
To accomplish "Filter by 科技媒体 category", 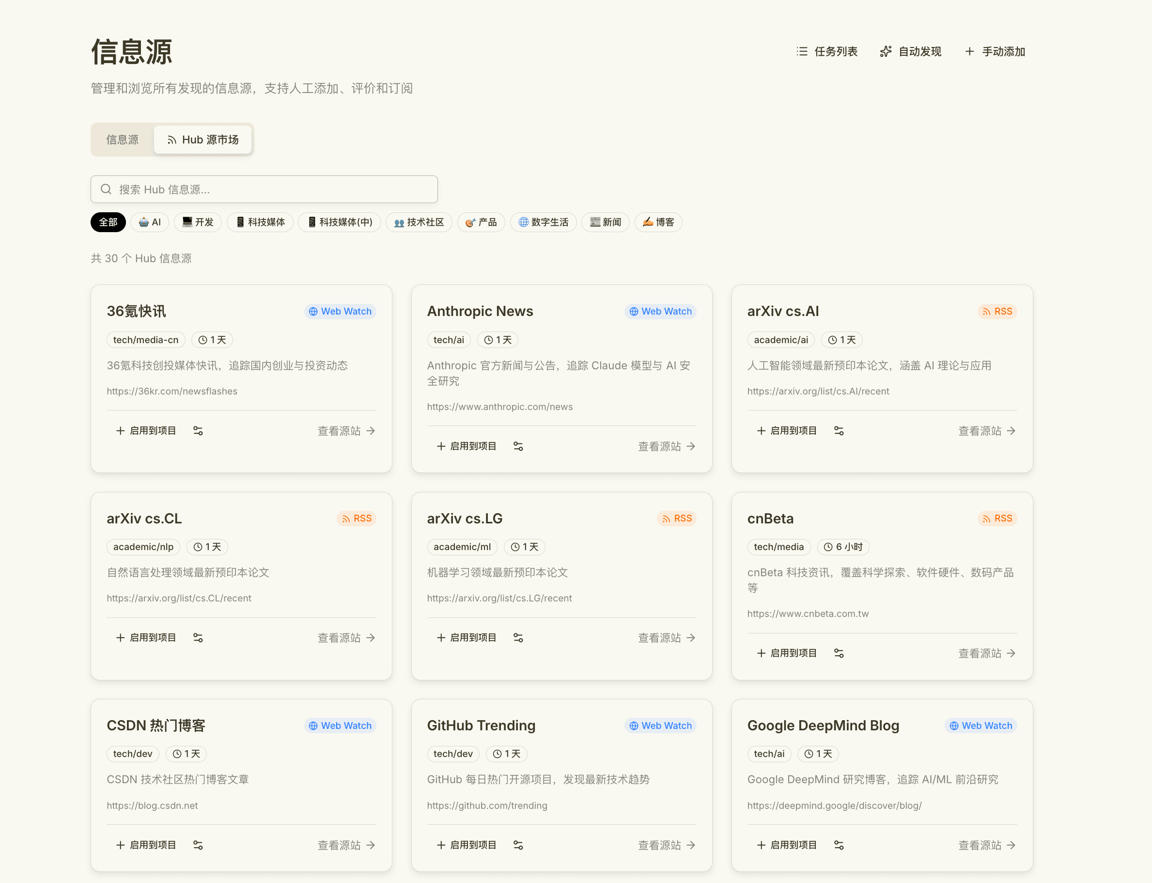I will (x=260, y=222).
